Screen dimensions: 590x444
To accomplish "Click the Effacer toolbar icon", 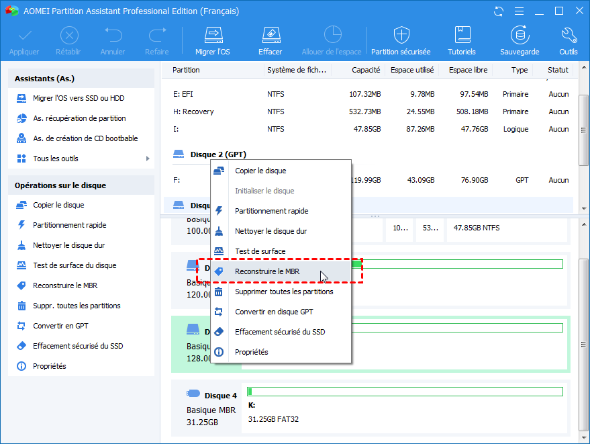I will tap(270, 35).
